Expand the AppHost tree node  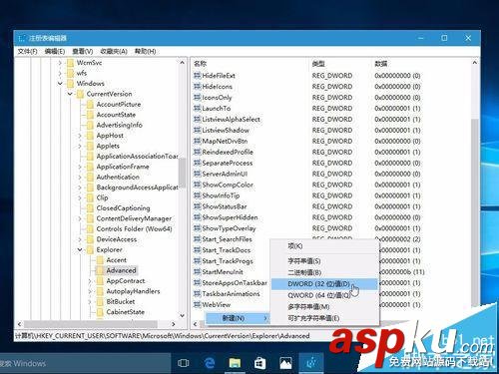80,136
